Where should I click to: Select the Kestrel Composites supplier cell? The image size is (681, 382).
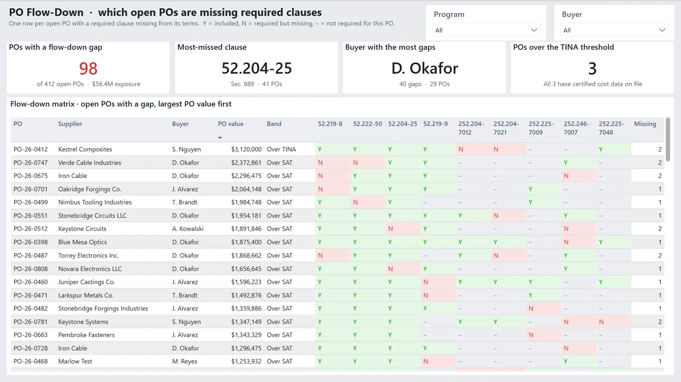85,149
